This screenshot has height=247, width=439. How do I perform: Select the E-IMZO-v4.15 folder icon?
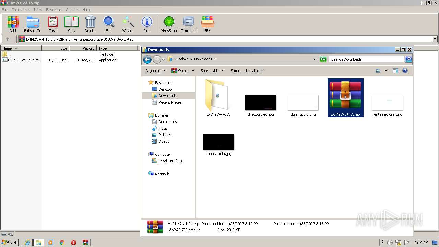point(218,98)
